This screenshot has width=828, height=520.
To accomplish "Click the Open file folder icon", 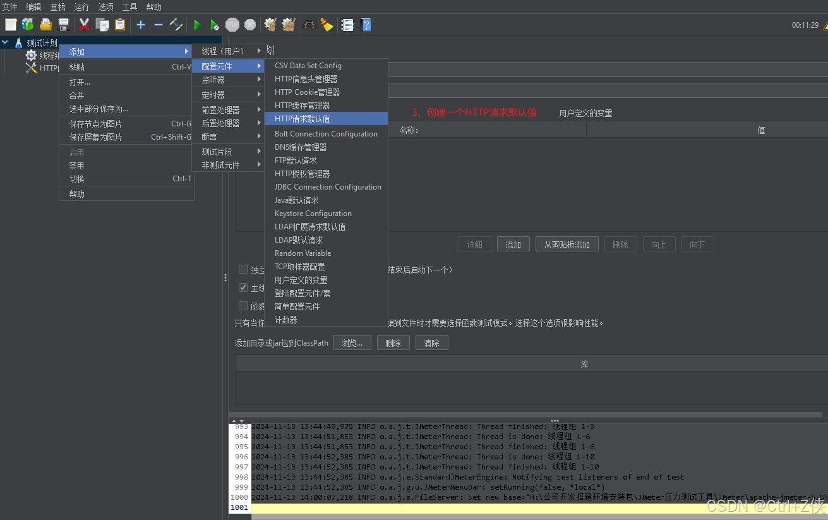I will coord(46,25).
